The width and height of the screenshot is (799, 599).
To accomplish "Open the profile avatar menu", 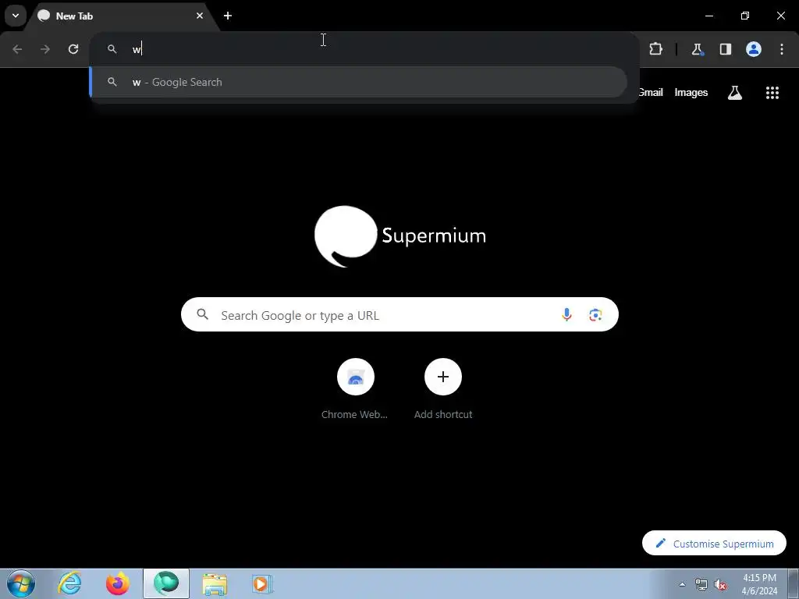I will click(x=754, y=49).
